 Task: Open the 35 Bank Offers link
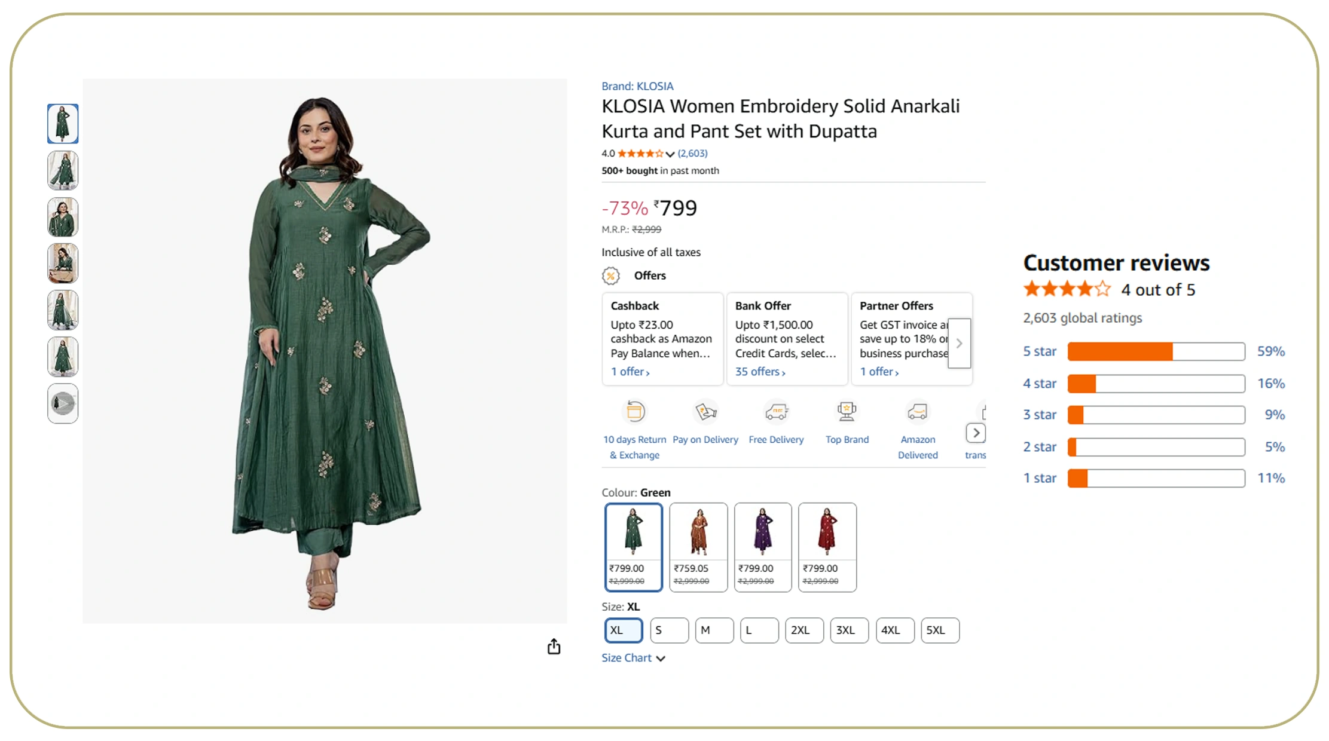pyautogui.click(x=759, y=371)
